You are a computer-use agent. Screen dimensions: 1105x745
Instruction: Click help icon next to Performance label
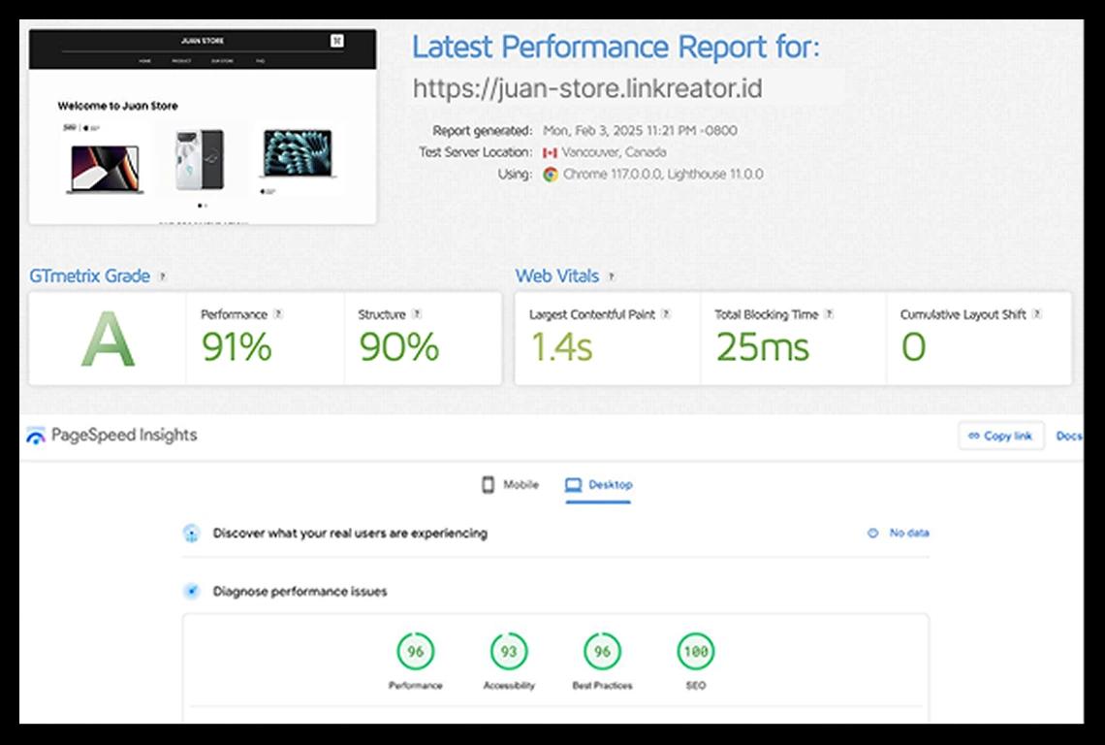tap(278, 314)
